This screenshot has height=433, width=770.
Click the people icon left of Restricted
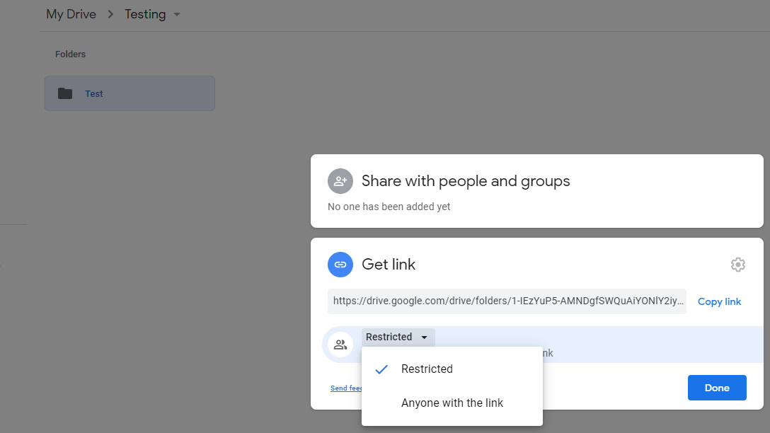click(340, 345)
